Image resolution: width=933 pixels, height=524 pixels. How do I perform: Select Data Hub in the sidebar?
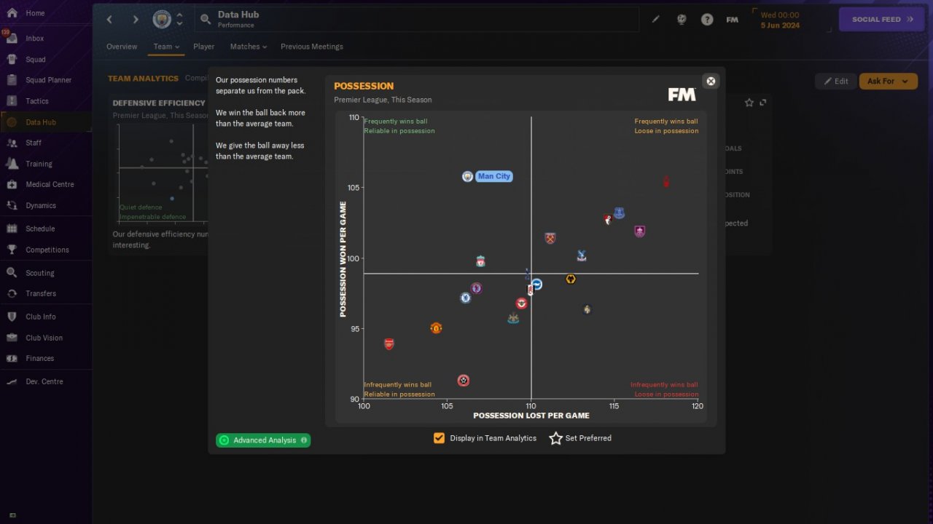(x=41, y=122)
